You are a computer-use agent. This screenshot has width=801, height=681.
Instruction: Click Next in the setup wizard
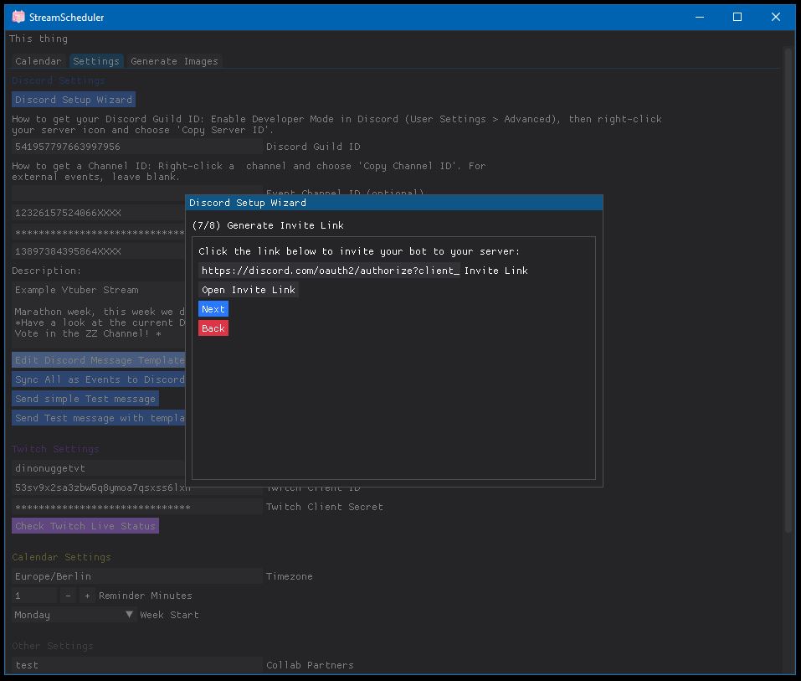click(213, 308)
